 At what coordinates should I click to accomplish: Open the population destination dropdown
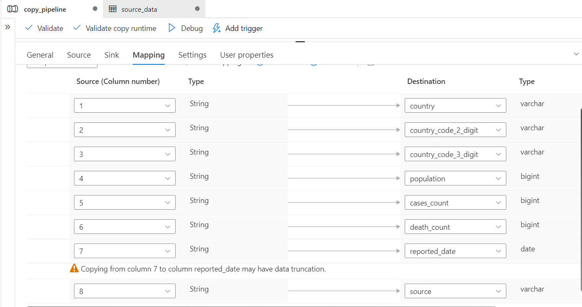pos(455,178)
